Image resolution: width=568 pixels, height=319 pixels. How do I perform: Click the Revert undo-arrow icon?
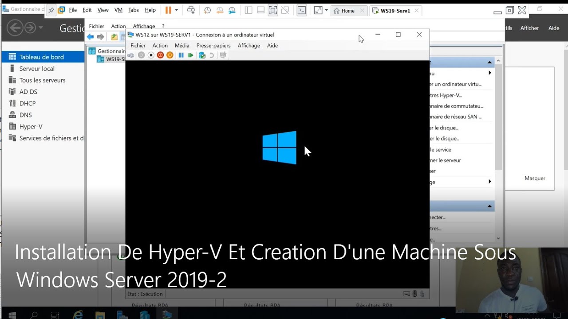tap(212, 55)
